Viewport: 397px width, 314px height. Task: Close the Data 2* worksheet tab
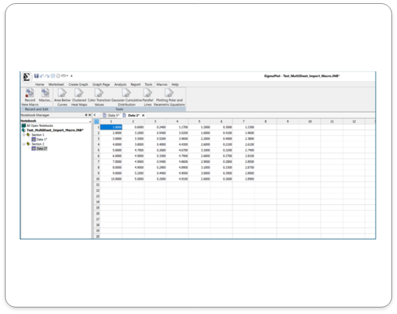[x=143, y=115]
